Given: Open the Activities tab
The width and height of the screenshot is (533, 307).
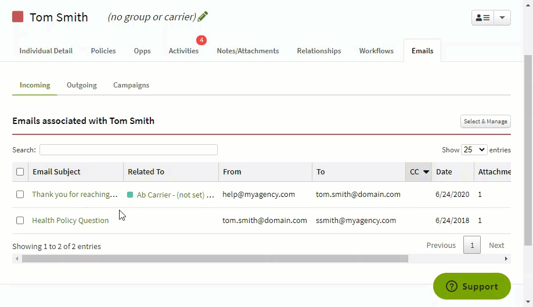Looking at the screenshot, I should click(183, 51).
